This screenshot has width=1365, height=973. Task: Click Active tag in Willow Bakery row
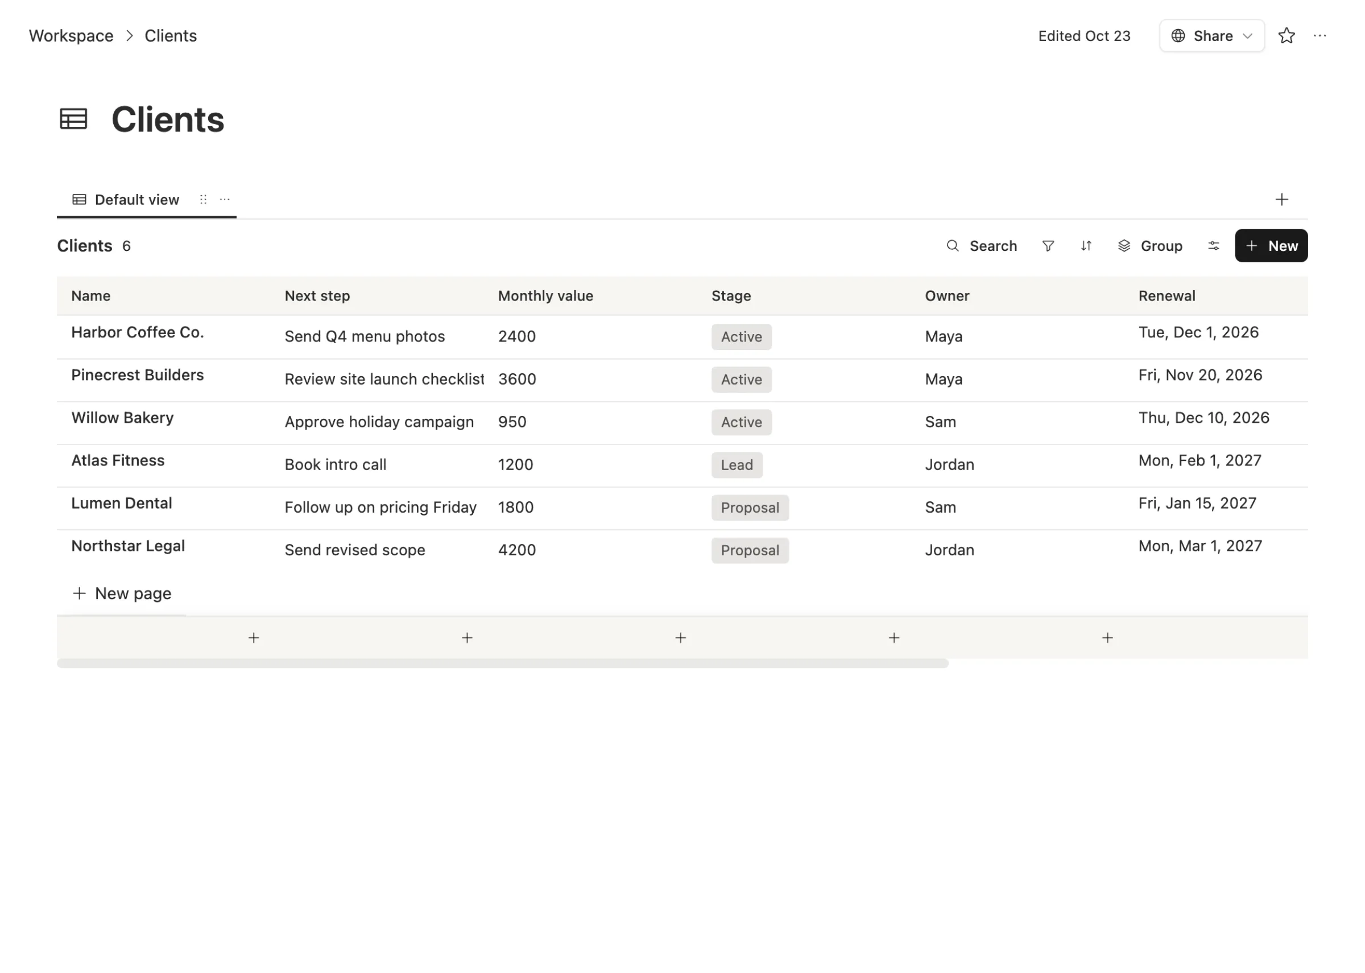741,422
